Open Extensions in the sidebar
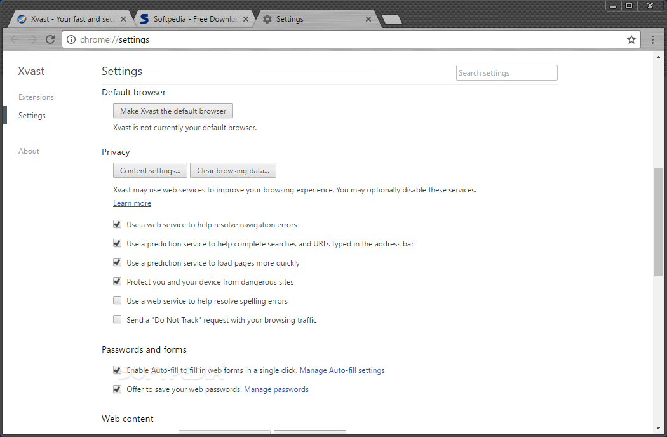Screen dimensions: 667x437 pyautogui.click(x=36, y=97)
